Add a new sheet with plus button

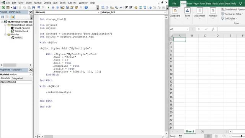(x=202, y=131)
